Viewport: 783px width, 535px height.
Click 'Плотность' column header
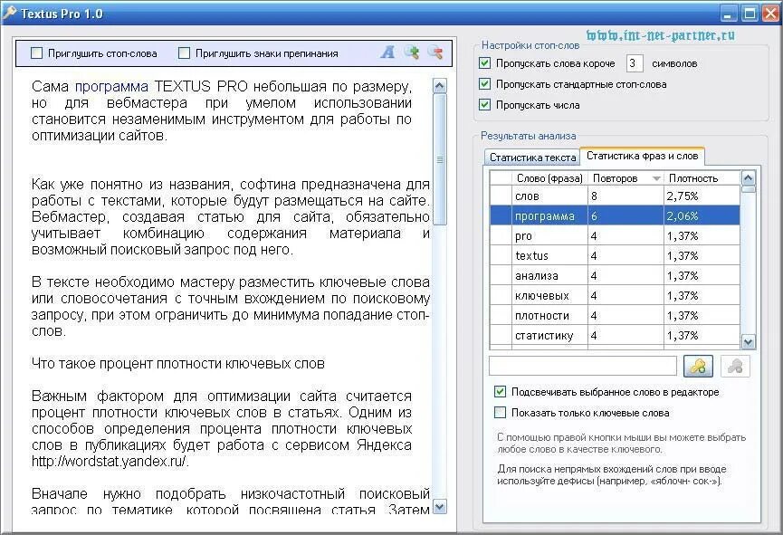(x=702, y=178)
